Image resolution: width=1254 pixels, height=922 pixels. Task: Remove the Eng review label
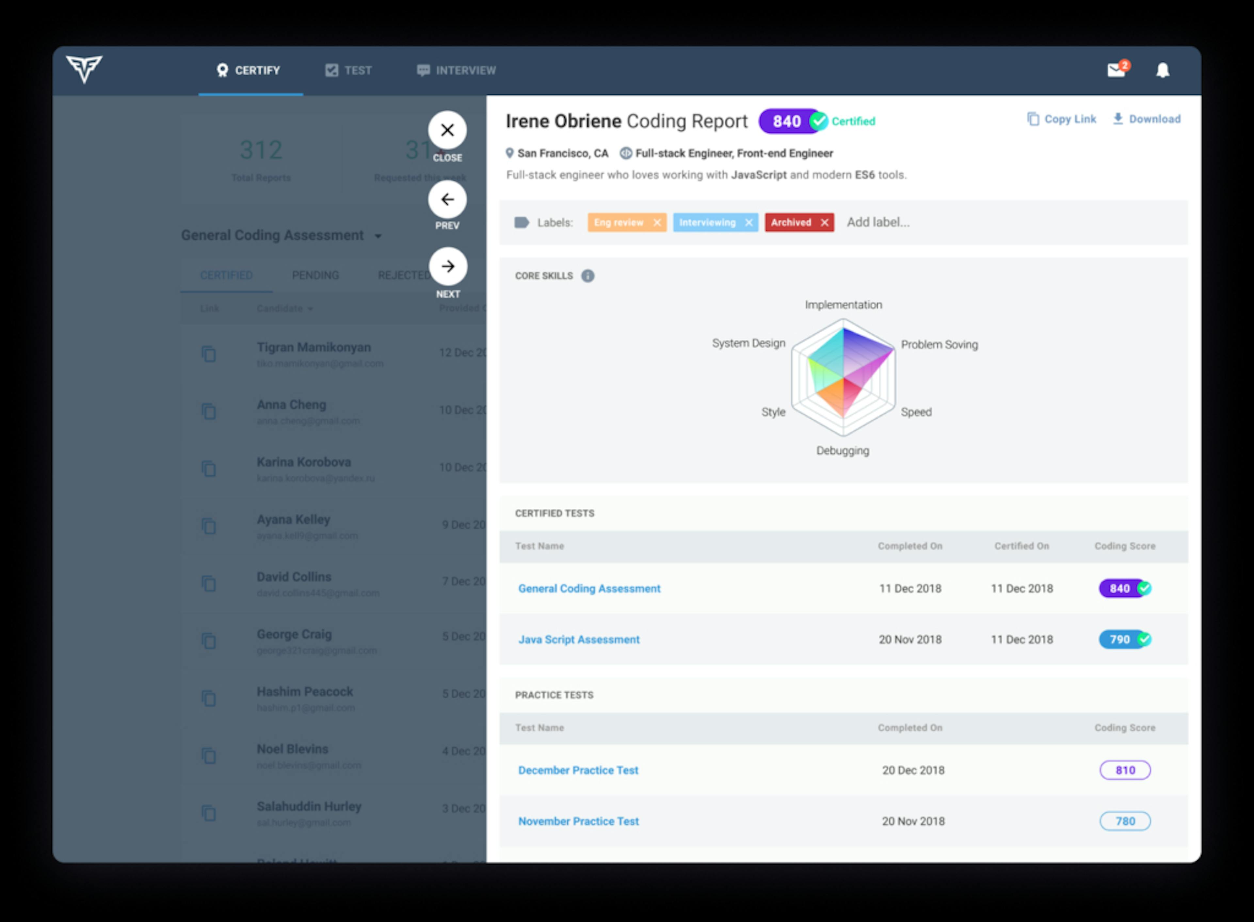(657, 223)
